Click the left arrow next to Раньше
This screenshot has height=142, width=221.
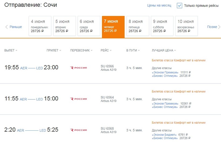(x=6, y=27)
